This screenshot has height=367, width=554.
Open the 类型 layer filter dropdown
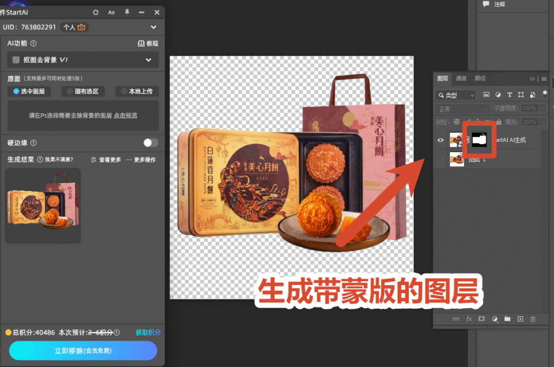coord(456,95)
